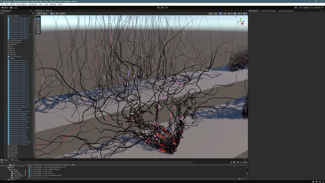Open the Layout dropdown
325x183 pixels.
pos(318,8)
